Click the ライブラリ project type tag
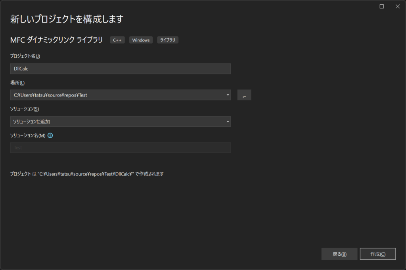Screen dimensions: 406x270 [168, 40]
